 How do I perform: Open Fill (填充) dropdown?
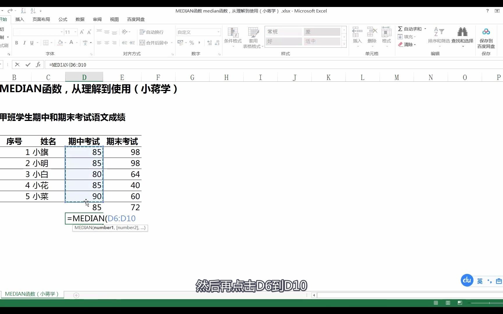(407, 37)
